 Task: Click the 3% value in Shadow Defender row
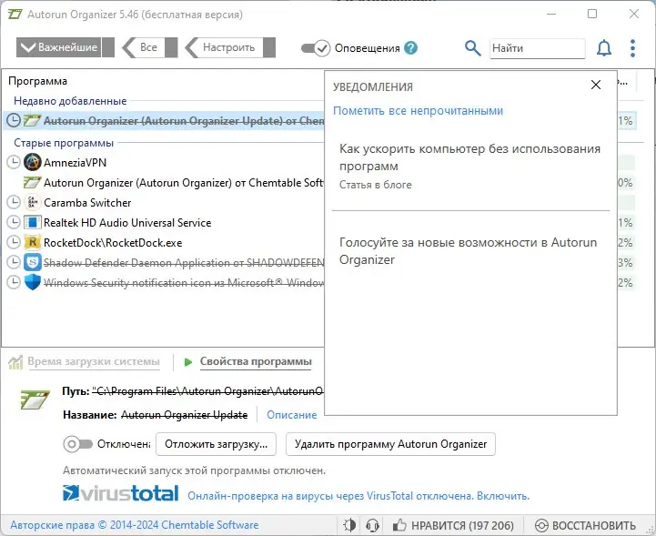click(625, 263)
